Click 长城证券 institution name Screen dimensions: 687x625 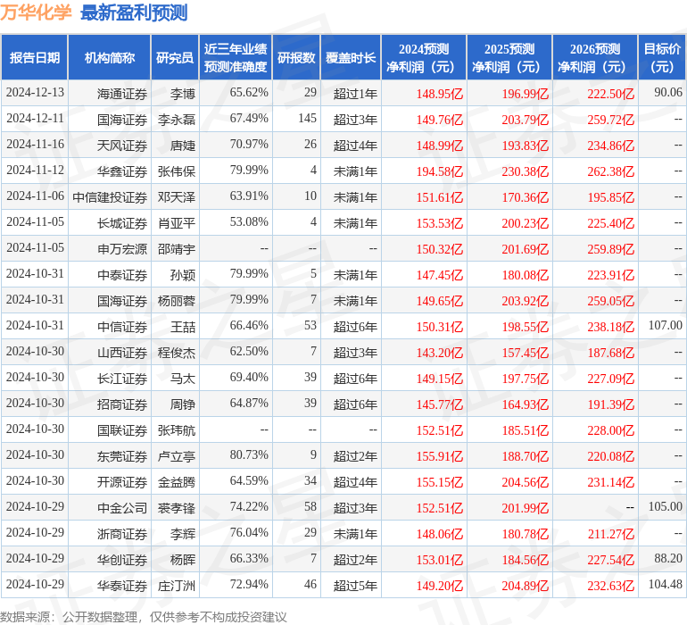122,223
